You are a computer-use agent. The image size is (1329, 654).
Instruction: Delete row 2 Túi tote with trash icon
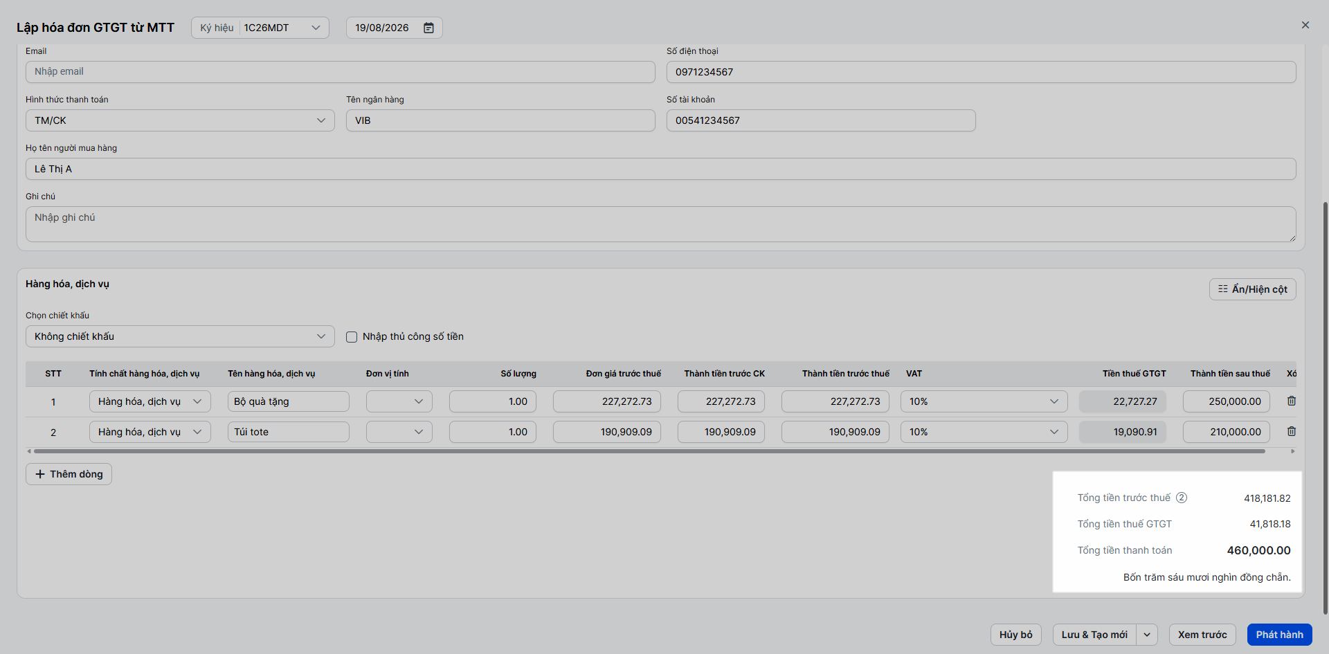(1292, 432)
